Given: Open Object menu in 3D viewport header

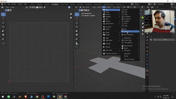Looking at the screenshot, I should (x=108, y=7).
